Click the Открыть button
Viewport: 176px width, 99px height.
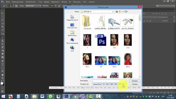tap(135, 81)
